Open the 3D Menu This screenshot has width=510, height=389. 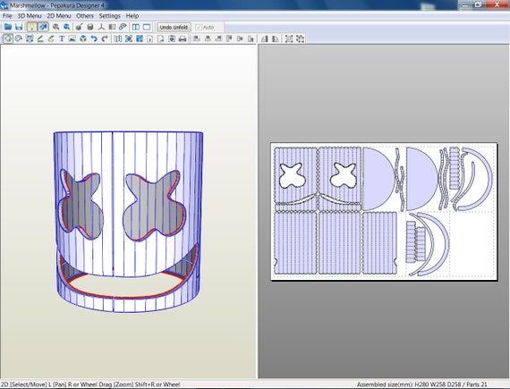click(x=30, y=15)
